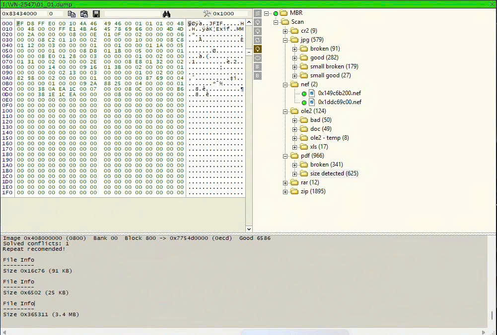
Task: Expand the size detected (625) folder
Action: coord(295,174)
